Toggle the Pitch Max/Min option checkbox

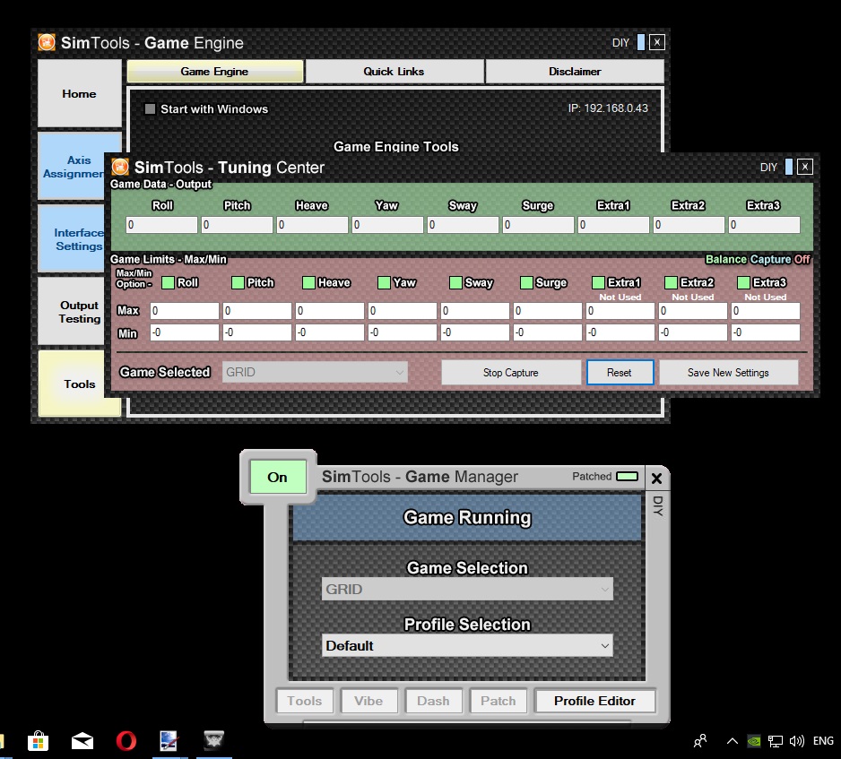[238, 282]
